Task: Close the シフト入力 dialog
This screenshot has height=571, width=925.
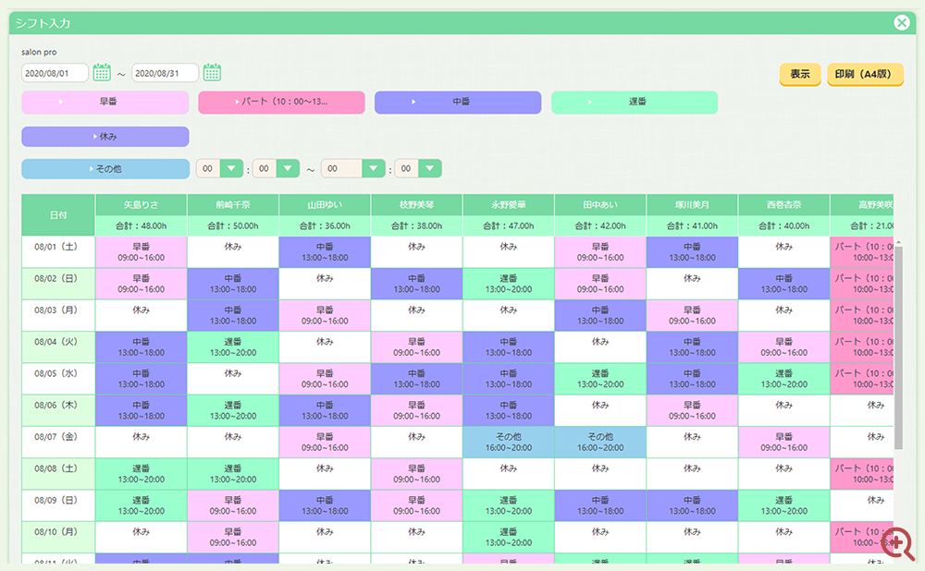Action: [x=901, y=22]
